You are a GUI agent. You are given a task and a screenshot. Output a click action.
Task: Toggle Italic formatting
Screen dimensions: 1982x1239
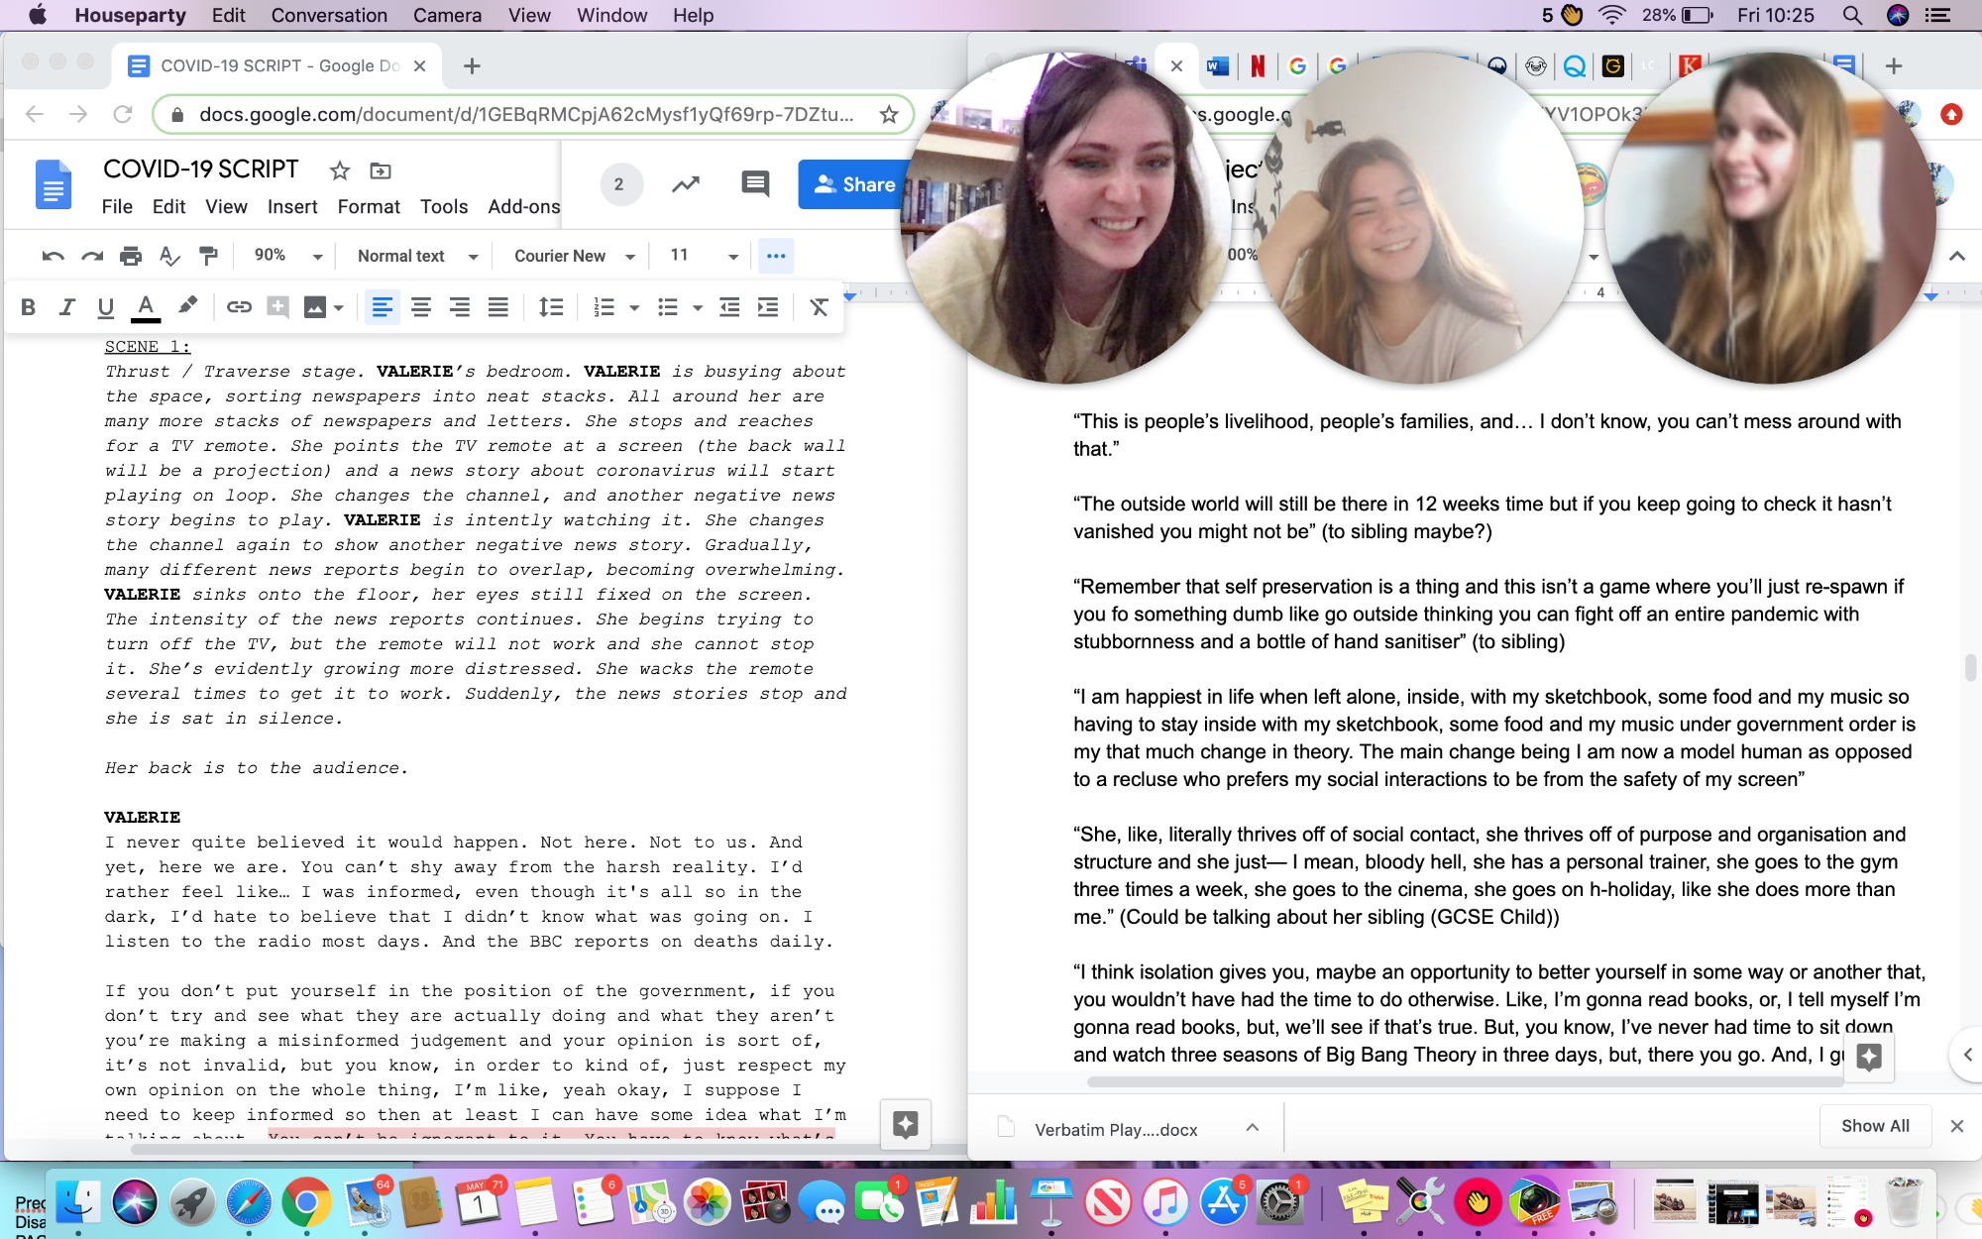tap(66, 307)
